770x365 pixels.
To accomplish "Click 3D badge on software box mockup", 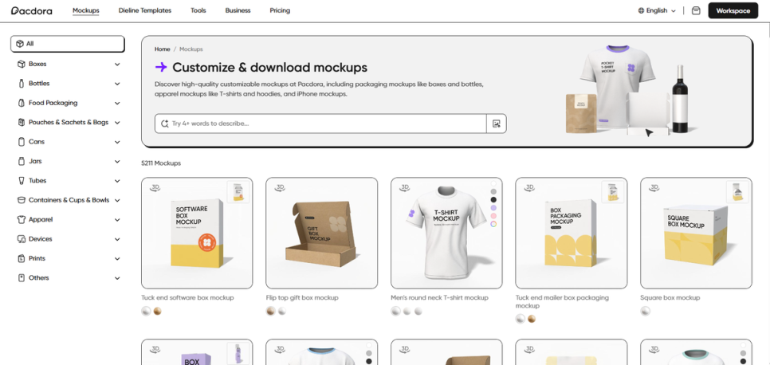I will [x=155, y=187].
